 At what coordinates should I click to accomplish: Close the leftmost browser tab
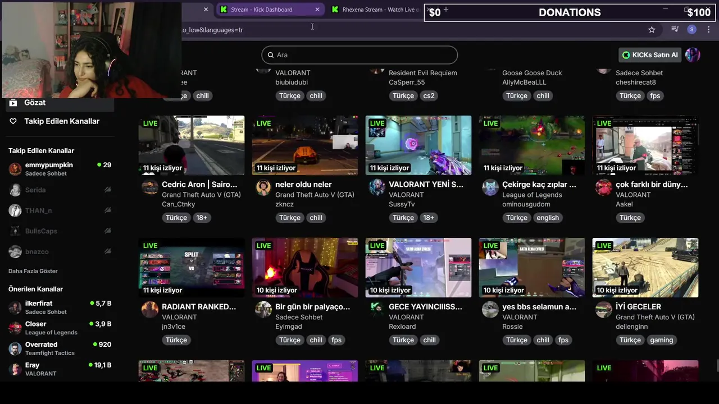pos(206,10)
